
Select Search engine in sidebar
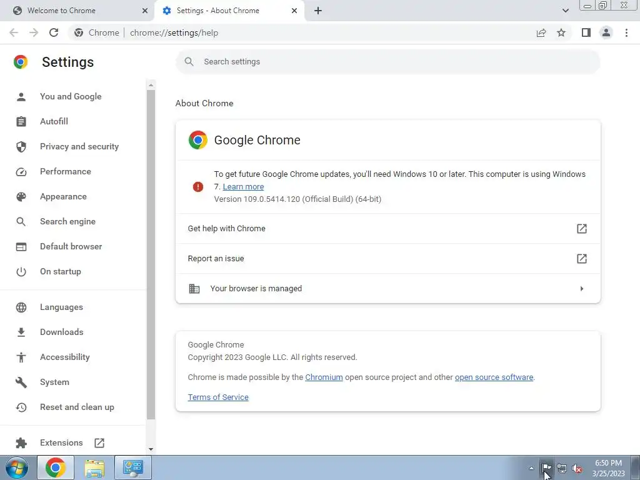(x=67, y=222)
